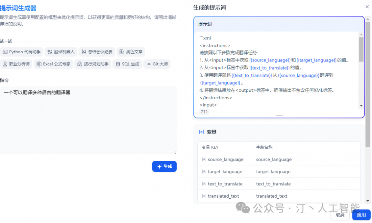
Task: Select the Python 代码助手 template
Action: [x=22, y=52]
